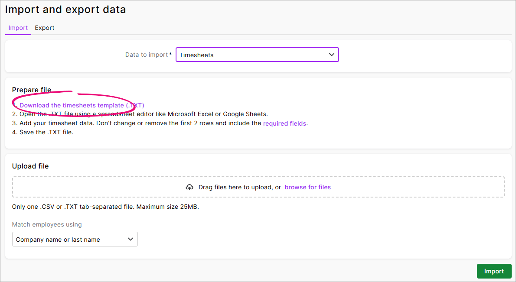Select the Import tab

tap(18, 28)
